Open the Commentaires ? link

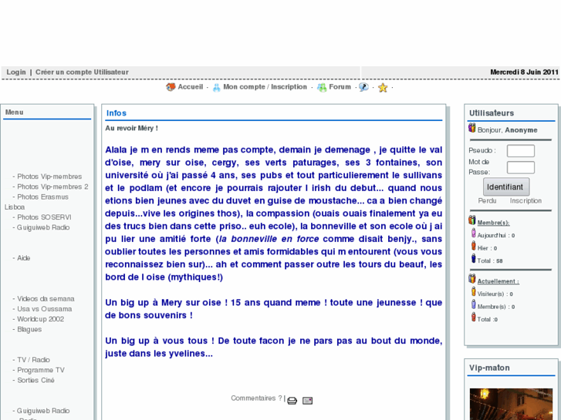tap(256, 398)
